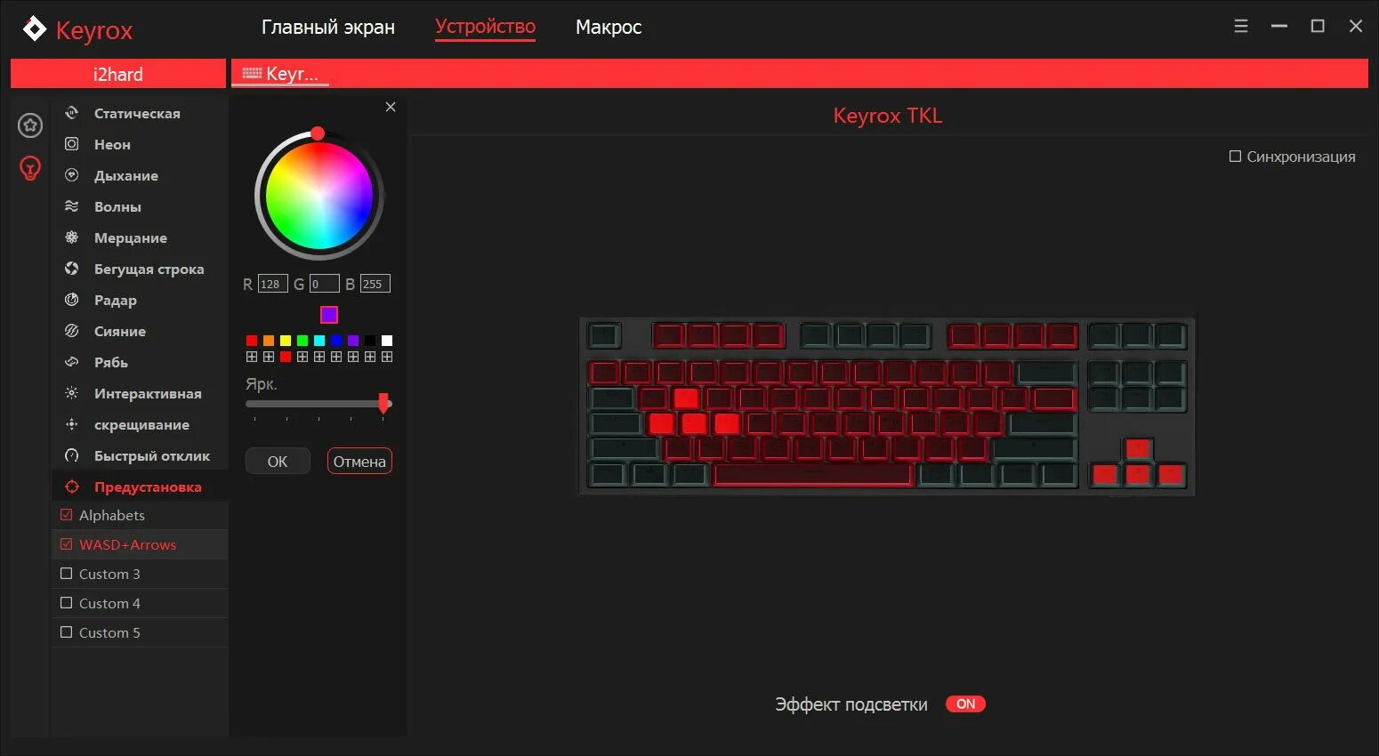Confirm color with the OK button
The height and width of the screenshot is (756, 1379).
(278, 461)
